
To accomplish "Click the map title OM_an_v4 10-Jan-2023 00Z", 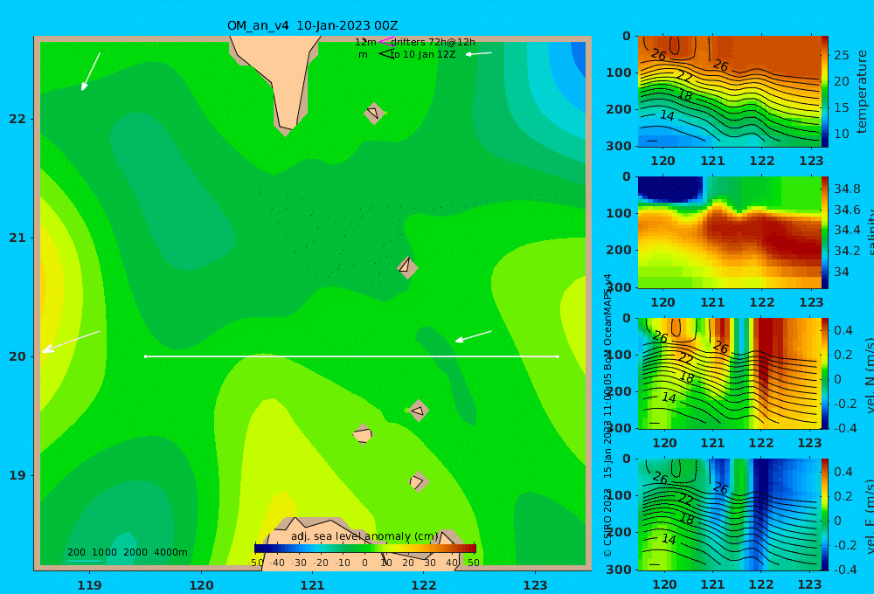I will [312, 25].
